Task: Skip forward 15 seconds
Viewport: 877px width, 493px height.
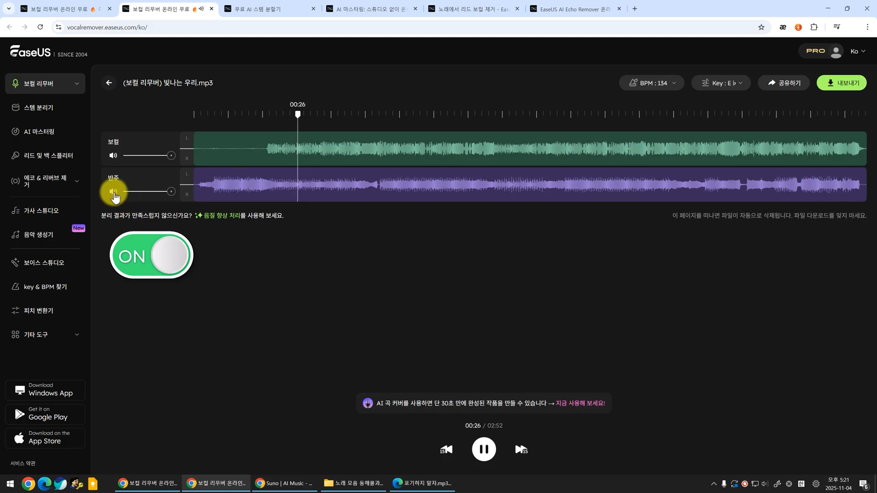Action: (521, 450)
